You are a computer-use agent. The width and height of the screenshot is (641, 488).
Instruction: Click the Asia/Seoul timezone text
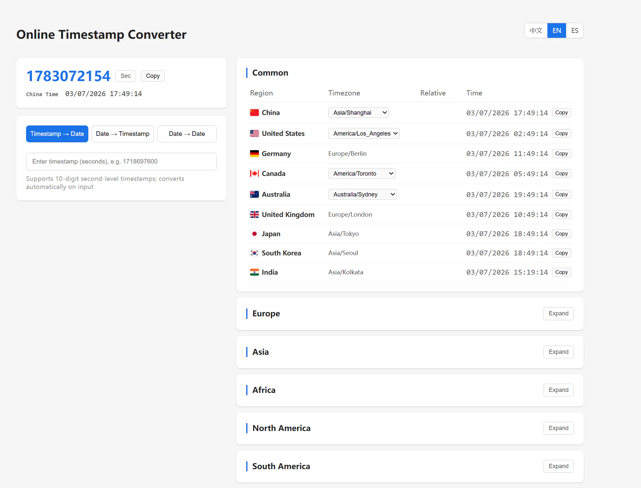tap(343, 253)
